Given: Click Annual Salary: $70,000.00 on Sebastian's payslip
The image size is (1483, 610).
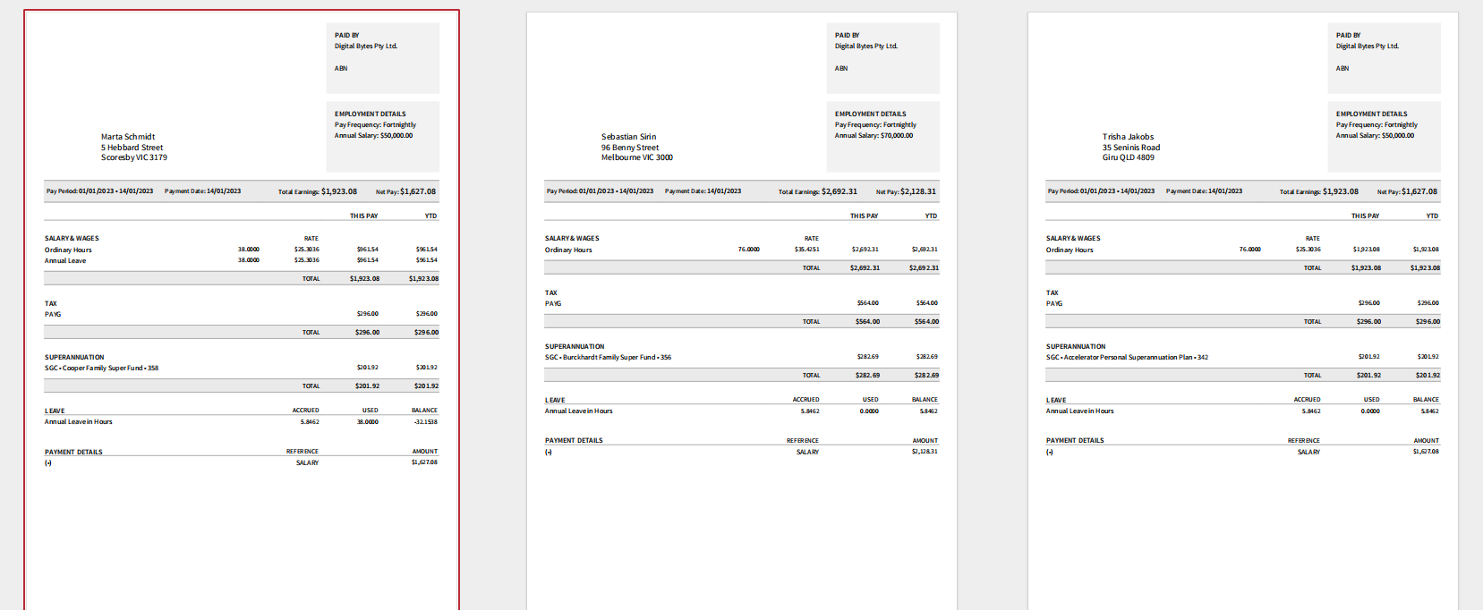Looking at the screenshot, I should tap(874, 135).
